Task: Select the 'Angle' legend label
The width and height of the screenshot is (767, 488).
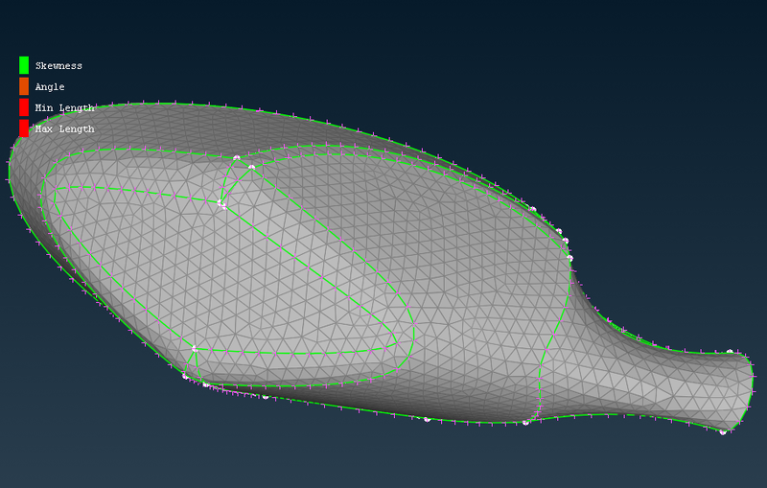Action: pos(50,87)
